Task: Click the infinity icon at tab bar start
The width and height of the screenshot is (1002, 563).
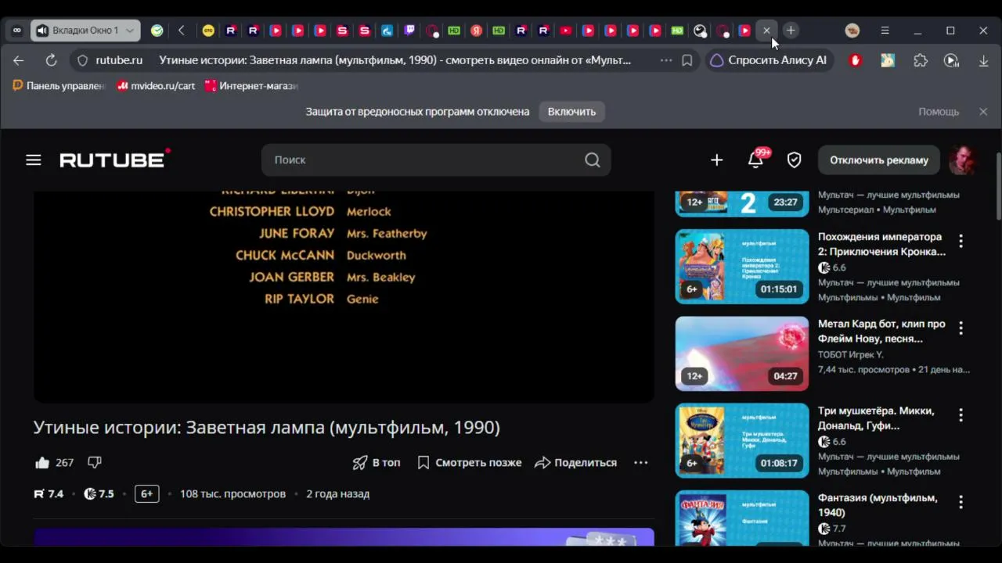Action: 16,30
